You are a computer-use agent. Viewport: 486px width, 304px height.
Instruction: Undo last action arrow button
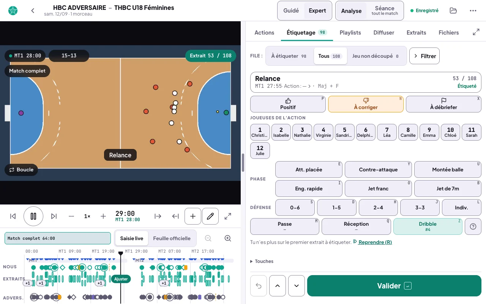pyautogui.click(x=259, y=286)
